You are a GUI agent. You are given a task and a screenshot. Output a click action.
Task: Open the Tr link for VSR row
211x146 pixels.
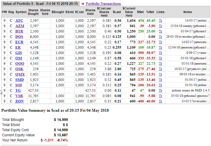pyautogui.click(x=160, y=96)
